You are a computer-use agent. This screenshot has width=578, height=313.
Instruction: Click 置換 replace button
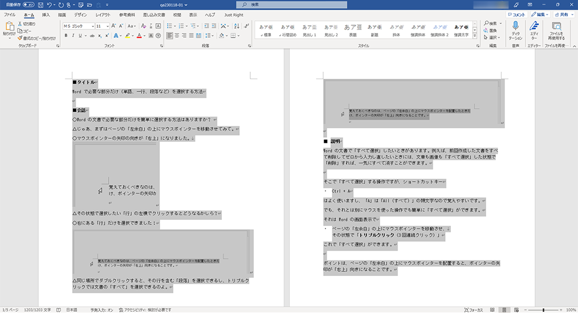pyautogui.click(x=491, y=30)
